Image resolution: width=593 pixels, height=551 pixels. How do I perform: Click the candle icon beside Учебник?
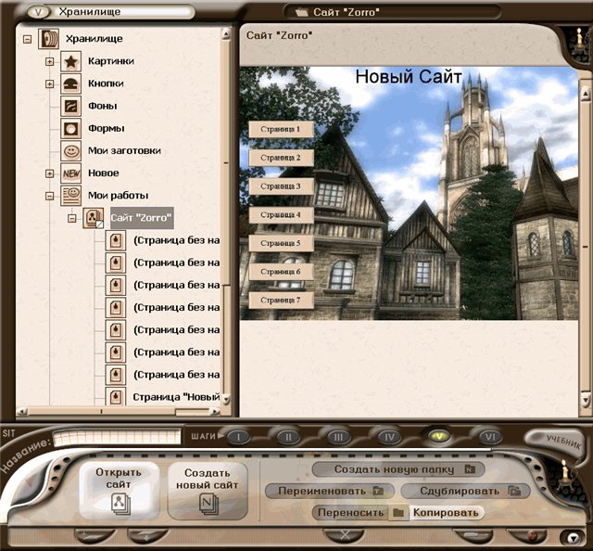pos(563,474)
